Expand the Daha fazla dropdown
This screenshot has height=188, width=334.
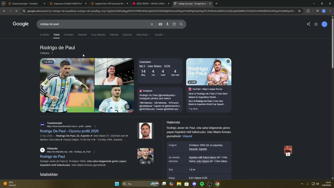143,35
